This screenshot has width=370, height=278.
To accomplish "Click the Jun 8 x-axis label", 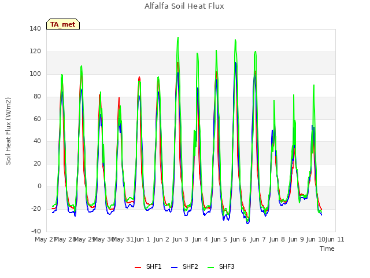I will coord(277,239).
